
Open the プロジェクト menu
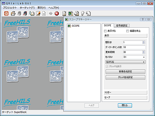tap(10, 8)
